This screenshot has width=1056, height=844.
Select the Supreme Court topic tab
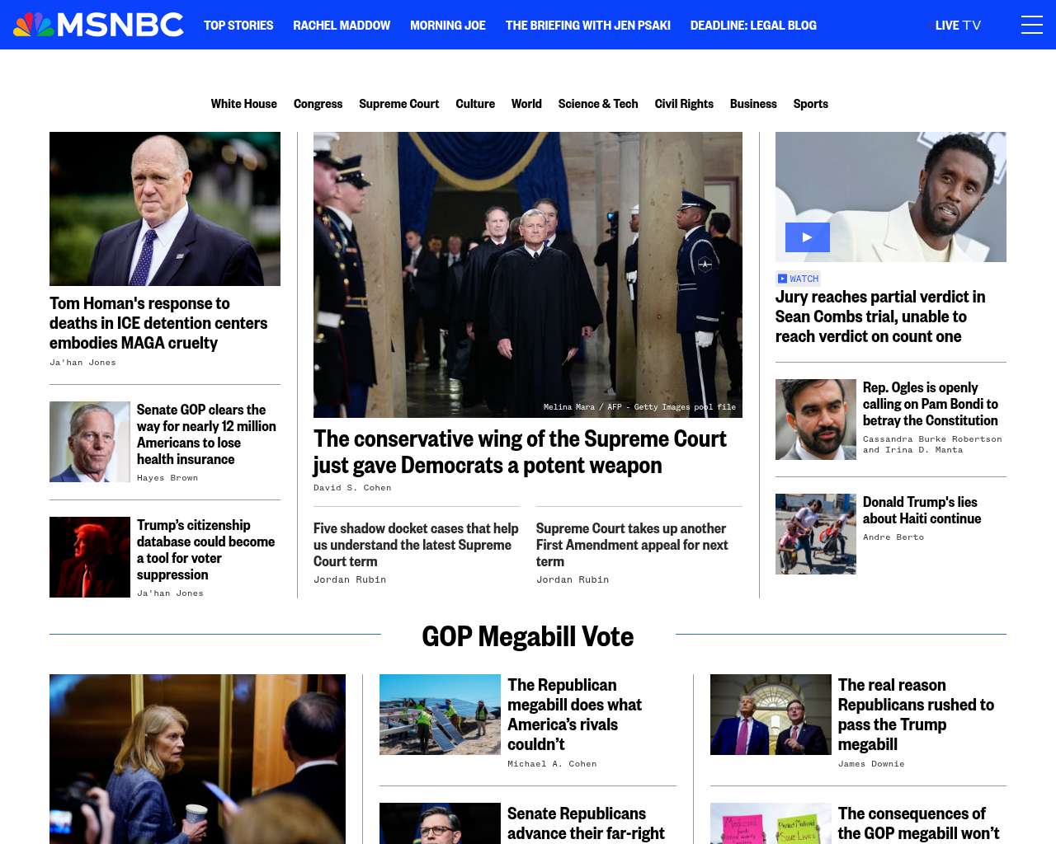[x=399, y=104]
